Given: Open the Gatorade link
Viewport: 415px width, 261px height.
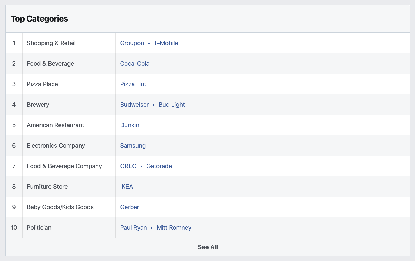Looking at the screenshot, I should 159,166.
